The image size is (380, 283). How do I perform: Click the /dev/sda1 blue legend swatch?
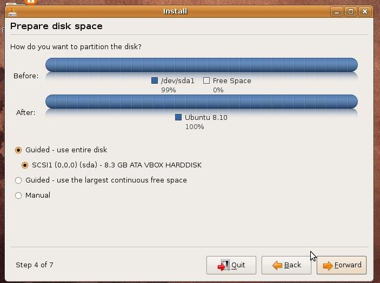(155, 80)
